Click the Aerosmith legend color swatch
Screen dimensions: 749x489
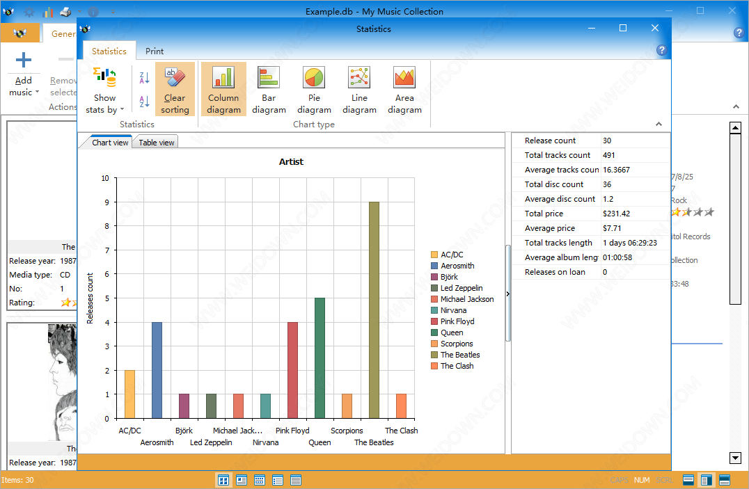434,266
